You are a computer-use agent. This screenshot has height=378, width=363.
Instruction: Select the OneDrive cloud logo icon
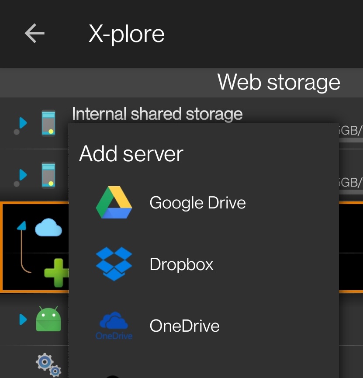click(114, 326)
